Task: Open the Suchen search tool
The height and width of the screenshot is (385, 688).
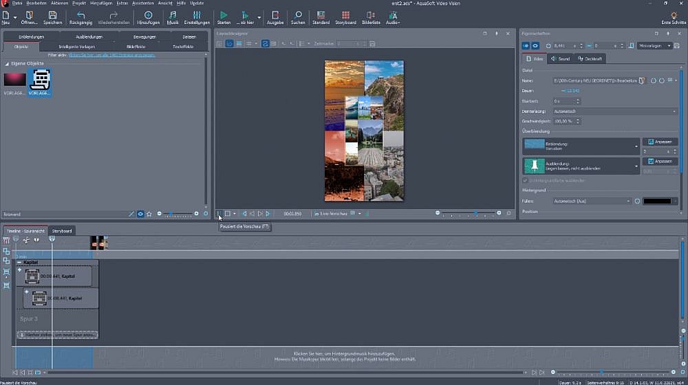Action: click(298, 14)
